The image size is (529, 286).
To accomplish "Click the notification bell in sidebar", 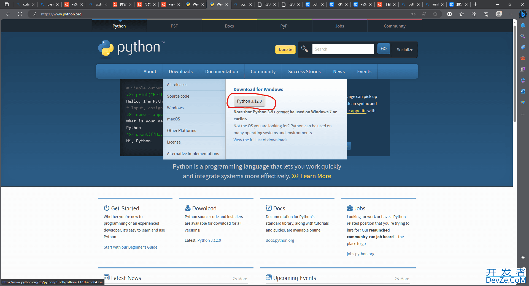I will tap(523, 25).
